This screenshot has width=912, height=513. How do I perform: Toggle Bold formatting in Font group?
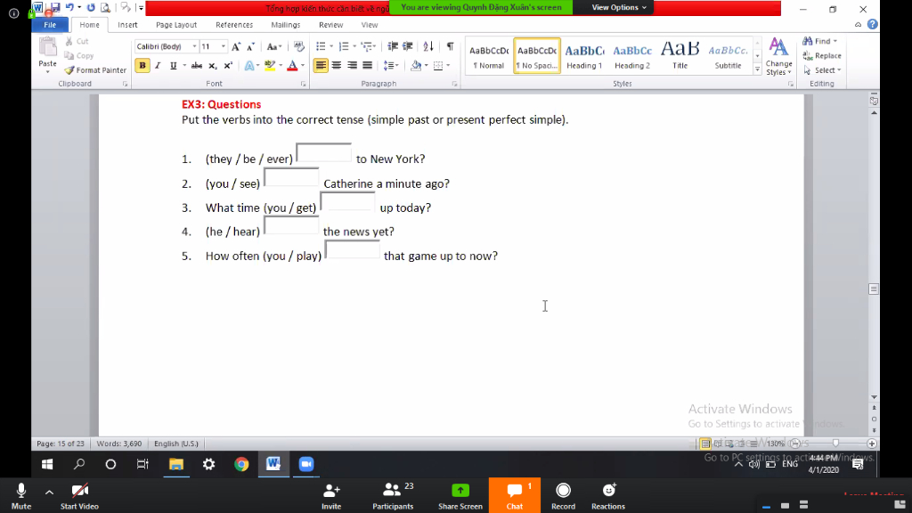click(142, 66)
